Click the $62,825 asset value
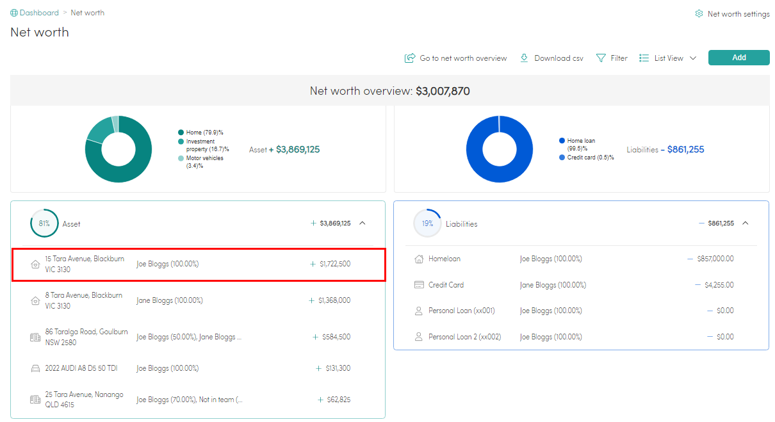775x422 pixels. 339,400
